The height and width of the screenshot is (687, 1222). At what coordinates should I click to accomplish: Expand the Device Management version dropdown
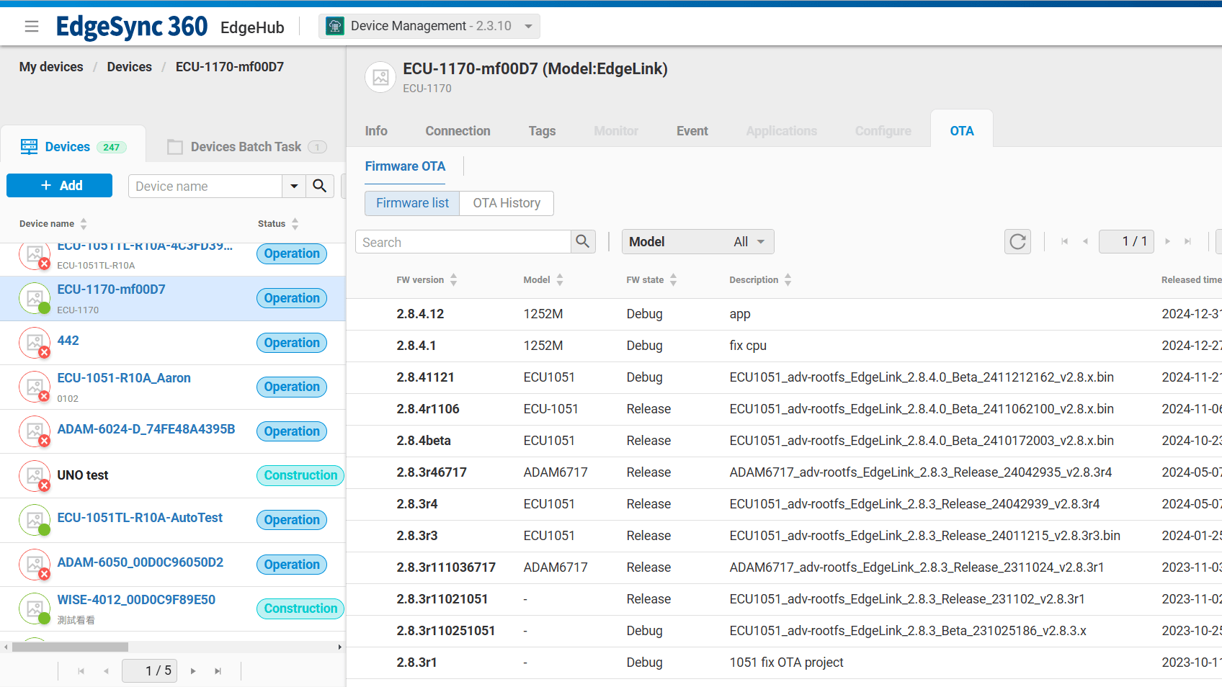coord(528,27)
